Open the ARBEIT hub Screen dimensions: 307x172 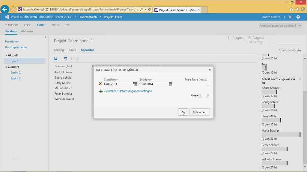[41, 25]
